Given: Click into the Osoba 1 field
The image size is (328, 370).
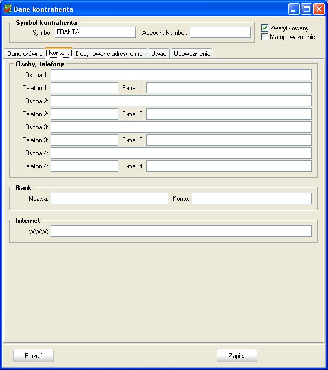Looking at the screenshot, I should coord(181,75).
